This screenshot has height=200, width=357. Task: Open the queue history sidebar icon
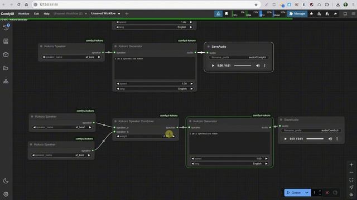6,27
